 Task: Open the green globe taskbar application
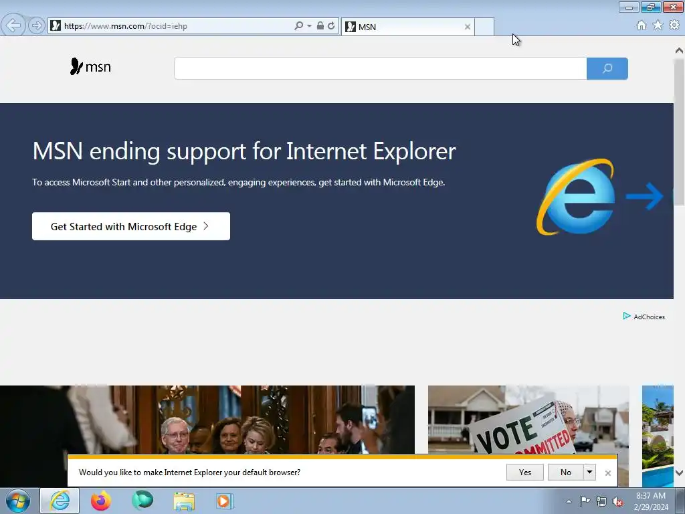(142, 500)
